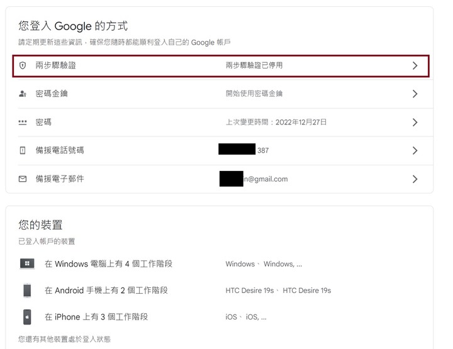Click the phone icon beside 備援電話號碼
453x349 pixels.
pyautogui.click(x=23, y=150)
